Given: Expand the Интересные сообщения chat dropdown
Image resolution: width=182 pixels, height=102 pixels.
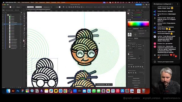Looking at the screenshot, I should tap(163, 4).
